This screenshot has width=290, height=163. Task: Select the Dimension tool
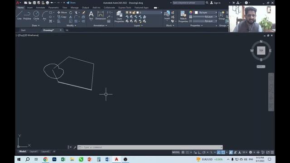pos(101,15)
